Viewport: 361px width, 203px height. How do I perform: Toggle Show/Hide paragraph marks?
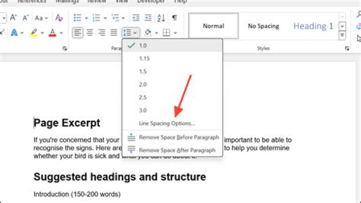174,18
